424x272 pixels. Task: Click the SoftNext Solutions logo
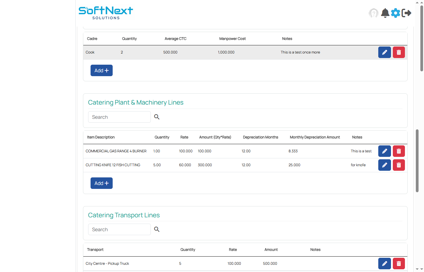pyautogui.click(x=106, y=12)
